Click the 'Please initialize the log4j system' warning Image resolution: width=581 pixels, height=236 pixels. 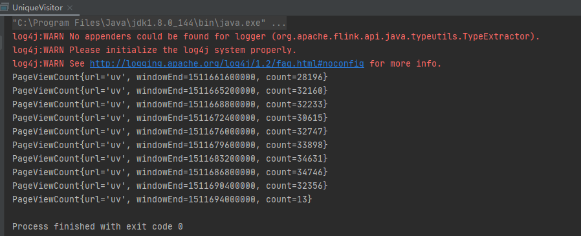pos(155,50)
